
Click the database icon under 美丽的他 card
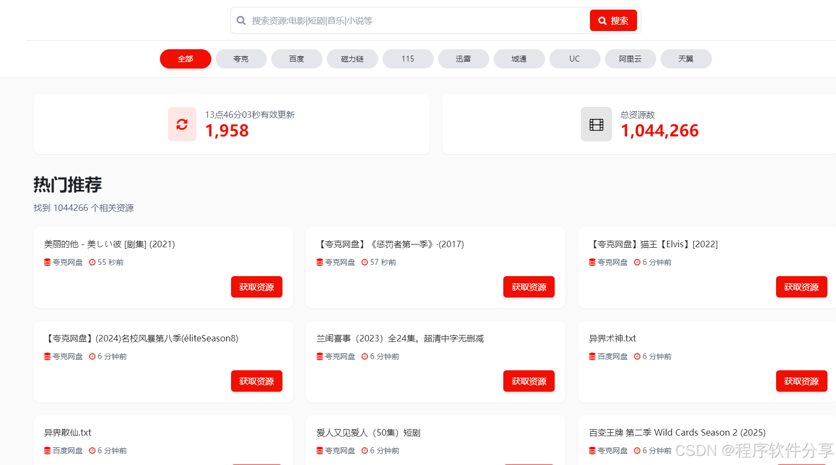[47, 262]
